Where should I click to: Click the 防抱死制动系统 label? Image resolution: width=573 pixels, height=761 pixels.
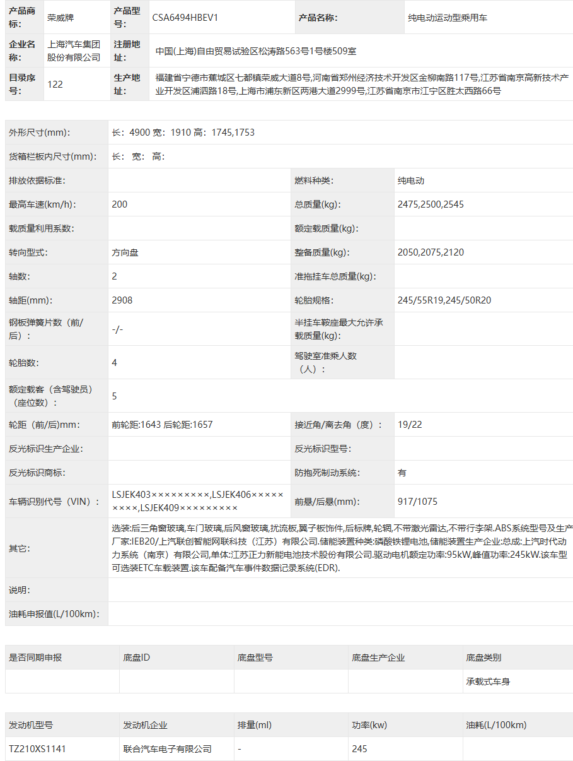(327, 473)
